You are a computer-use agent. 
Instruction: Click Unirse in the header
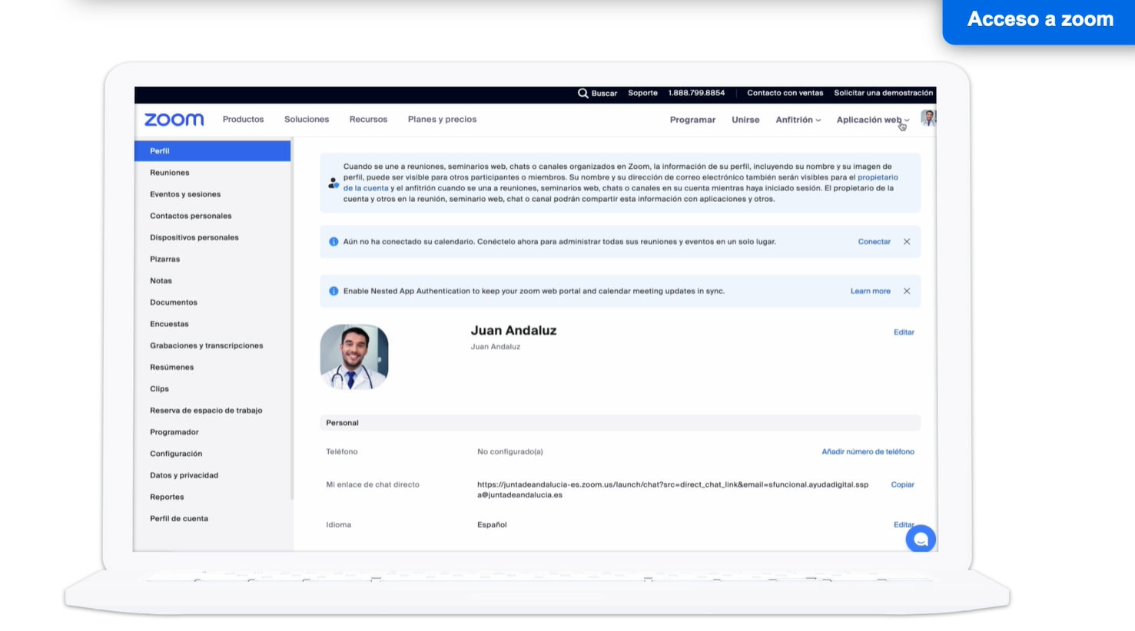(745, 120)
